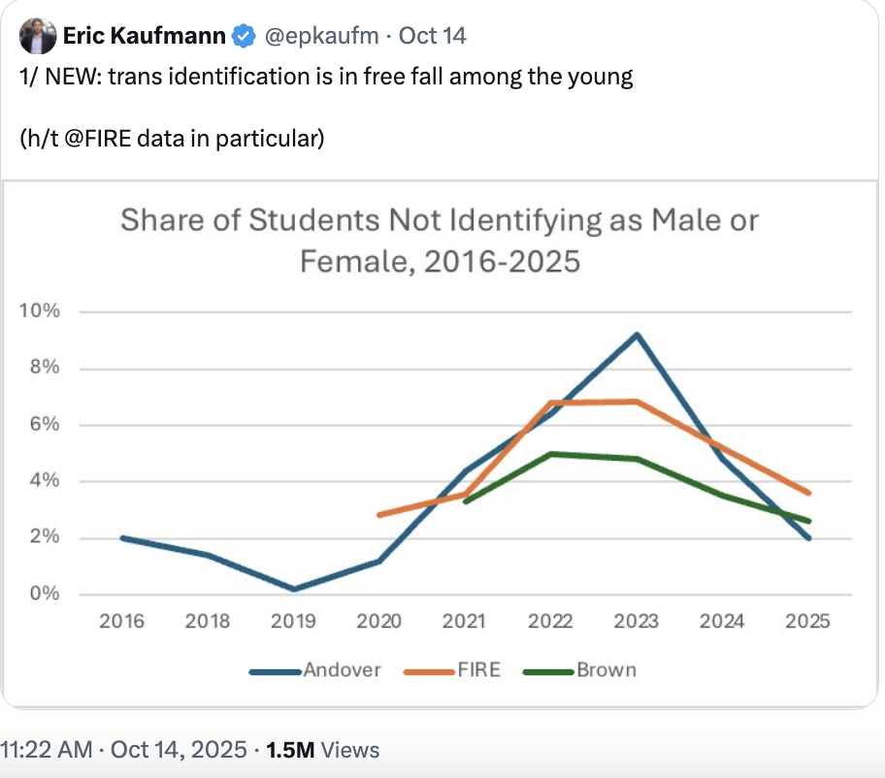The width and height of the screenshot is (885, 778).
Task: Click the Oct 14 post date
Action: (x=433, y=37)
